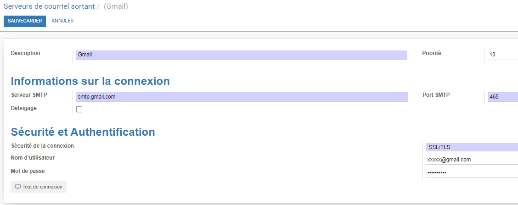Open the Sécurité de la connexion SSL/TLS dropdown
The image size is (518, 205).
pos(472,147)
